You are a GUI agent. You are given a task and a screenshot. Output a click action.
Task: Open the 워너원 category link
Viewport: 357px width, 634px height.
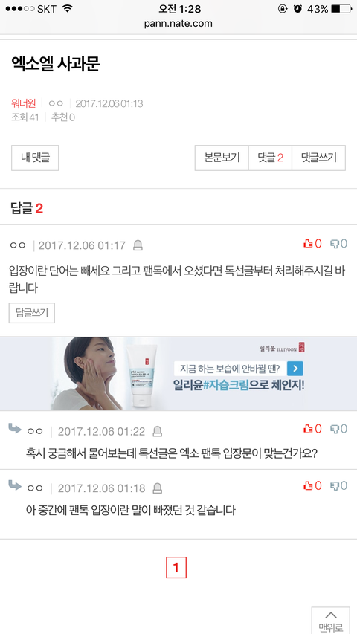(x=24, y=103)
